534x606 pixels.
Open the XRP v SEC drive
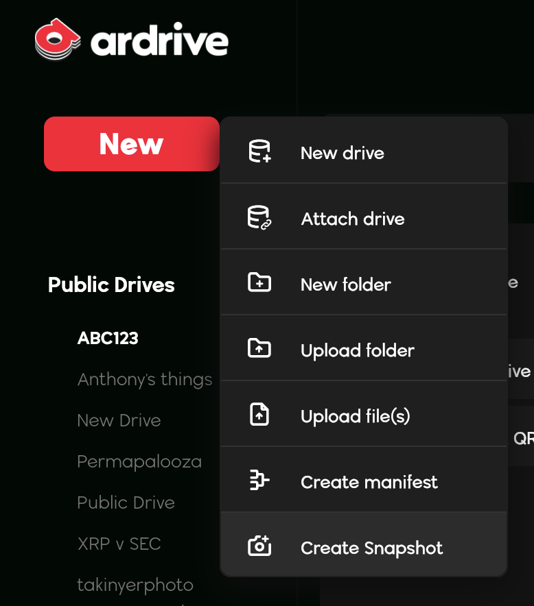[119, 544]
